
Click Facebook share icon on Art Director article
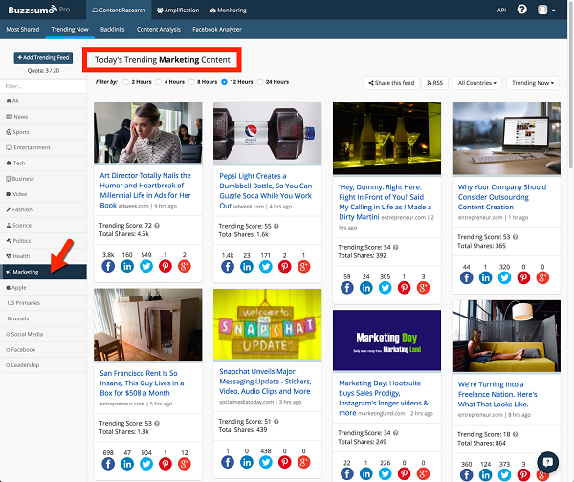coord(108,266)
